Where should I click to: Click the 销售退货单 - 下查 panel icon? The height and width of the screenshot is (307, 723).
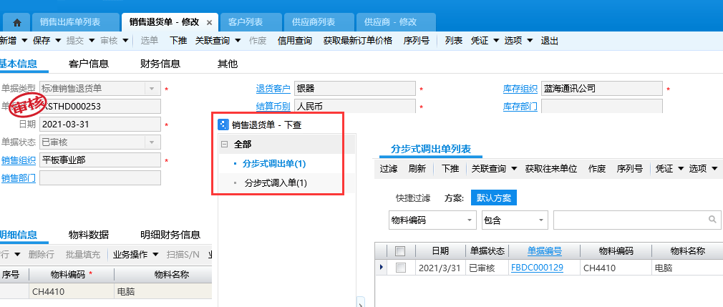(x=223, y=125)
